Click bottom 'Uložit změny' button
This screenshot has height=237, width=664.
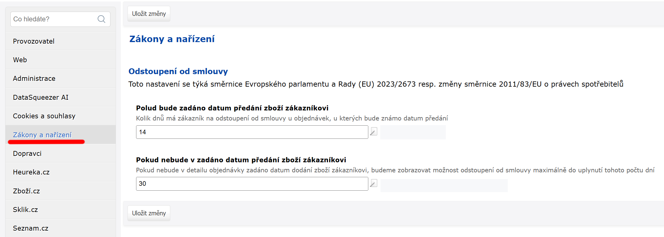pos(149,213)
